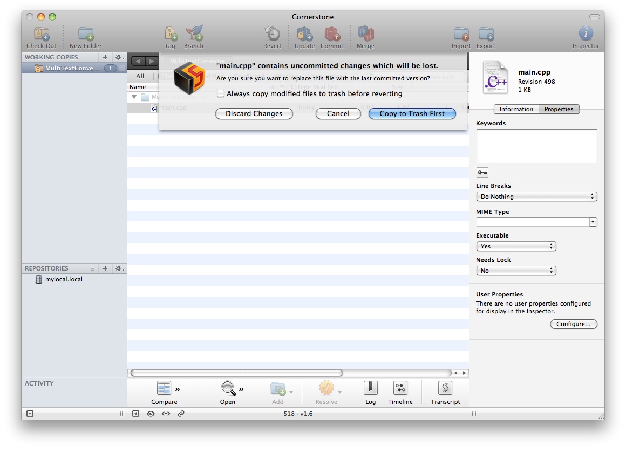Click the scrollbar right arrow
This screenshot has width=626, height=452.
coord(464,373)
